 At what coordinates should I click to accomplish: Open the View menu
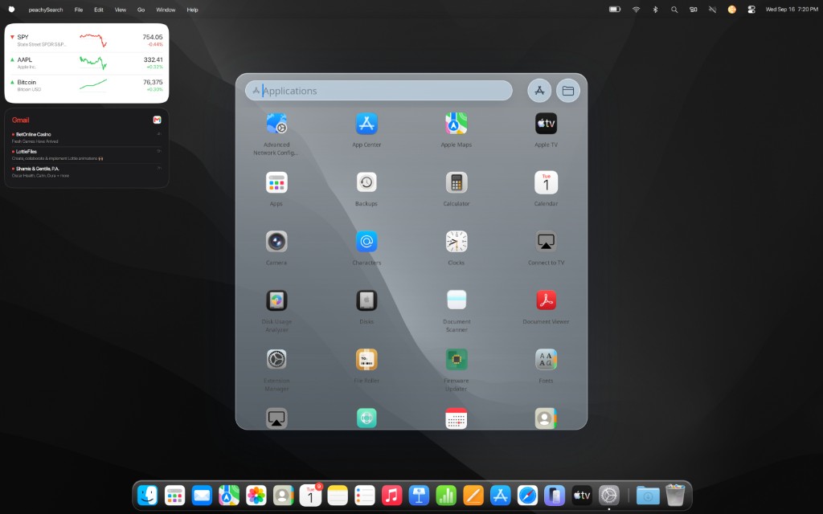click(121, 10)
